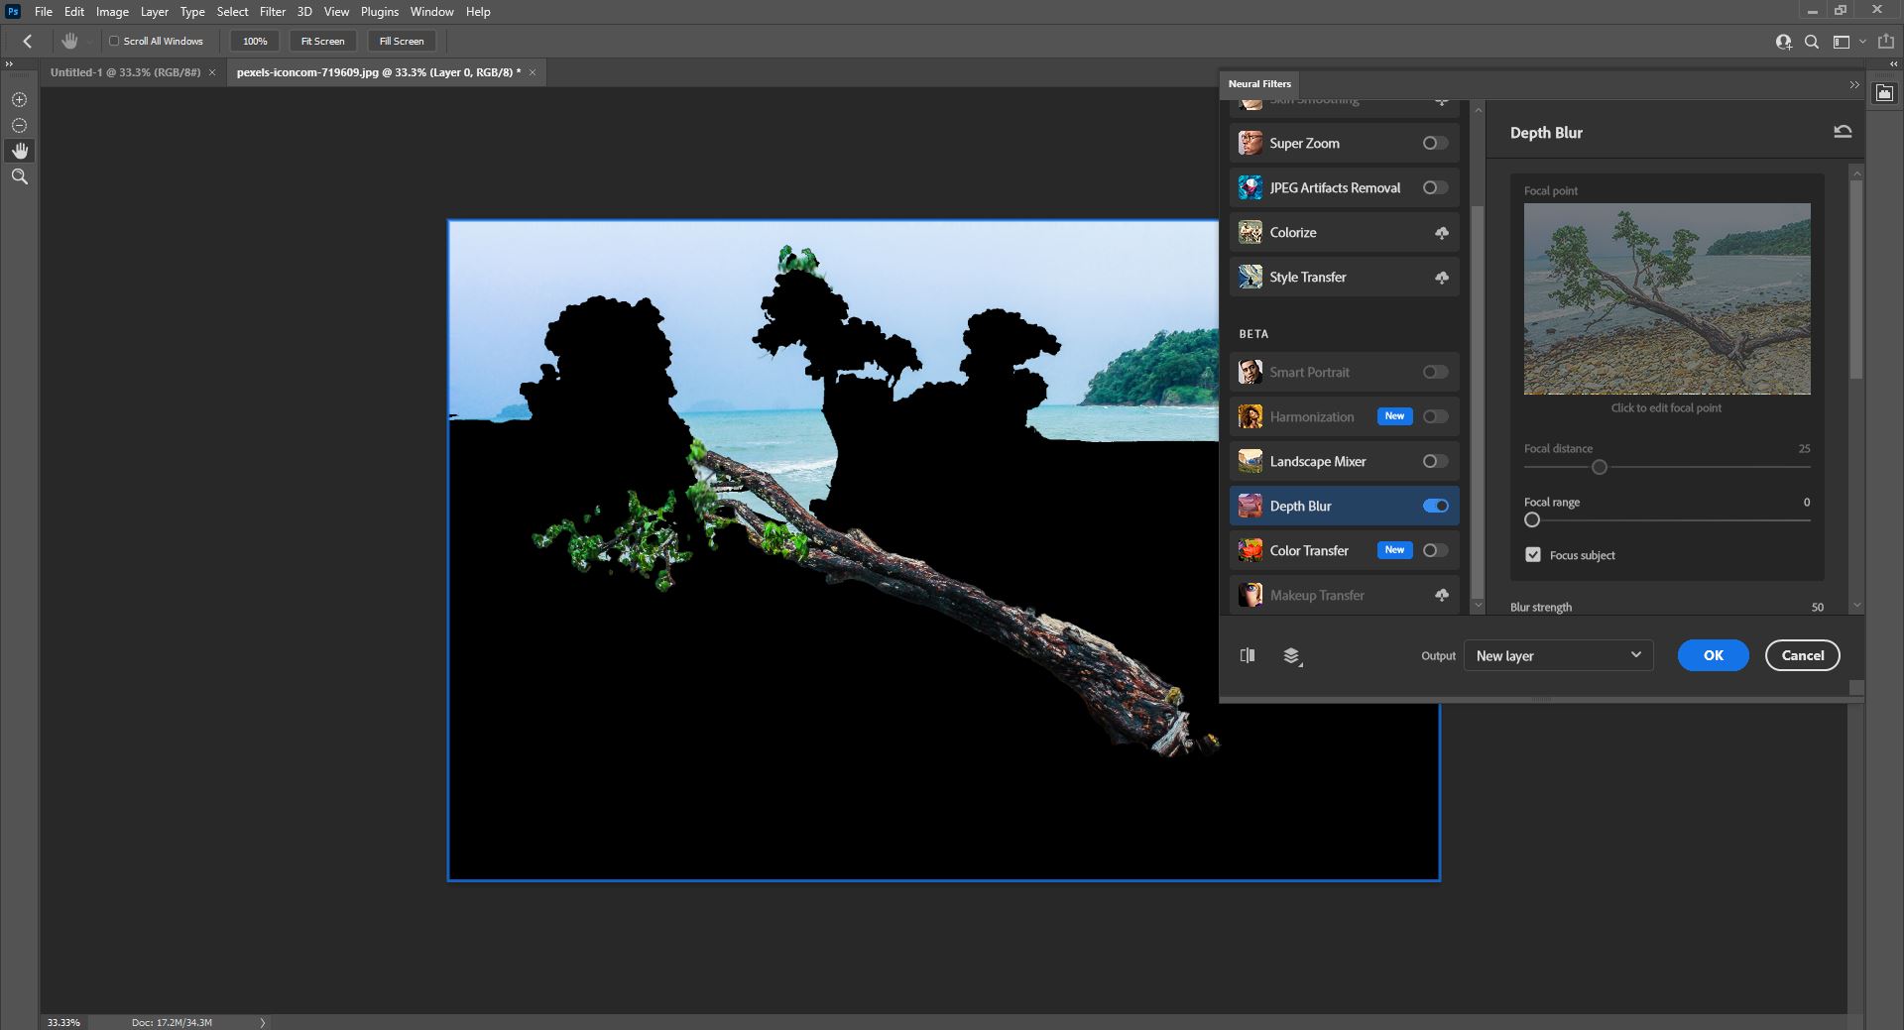Viewport: 1904px width, 1030px height.
Task: Open the workspace switcher chevron
Action: [x=1860, y=42]
